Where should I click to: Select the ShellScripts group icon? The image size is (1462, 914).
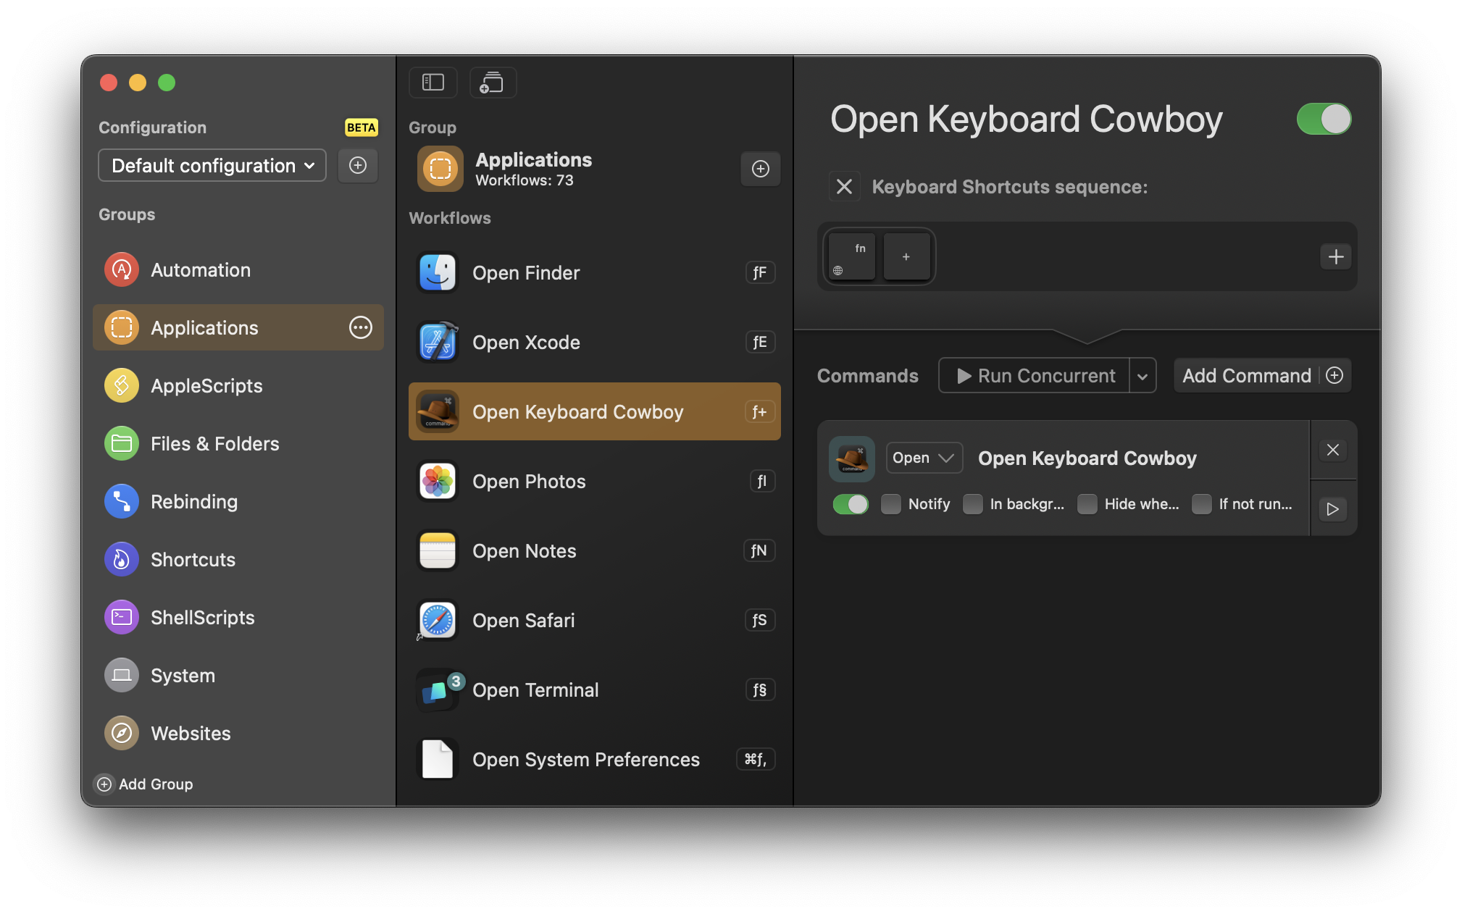pos(122,617)
